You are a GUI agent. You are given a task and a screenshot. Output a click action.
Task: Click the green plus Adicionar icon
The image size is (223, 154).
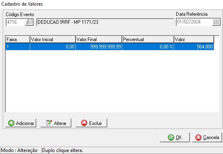(11, 123)
